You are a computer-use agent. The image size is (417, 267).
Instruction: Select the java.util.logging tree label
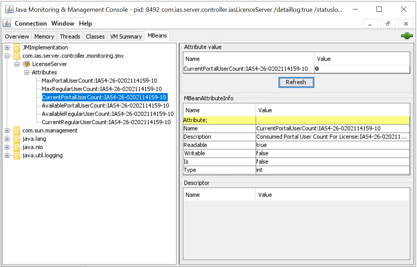(43, 155)
